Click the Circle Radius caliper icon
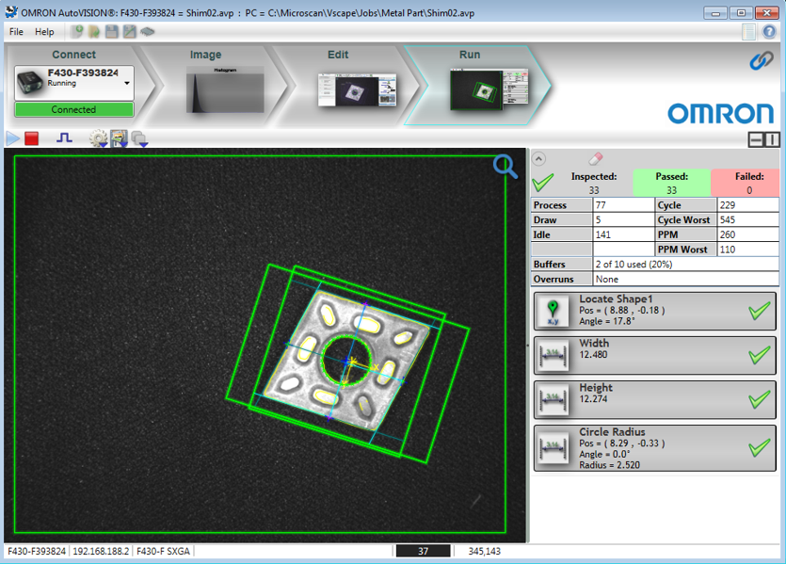786x564 pixels. [x=553, y=446]
